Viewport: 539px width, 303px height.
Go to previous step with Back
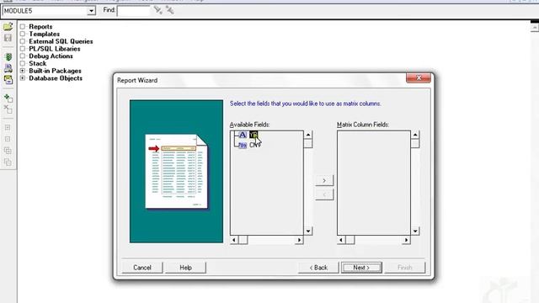(x=318, y=268)
